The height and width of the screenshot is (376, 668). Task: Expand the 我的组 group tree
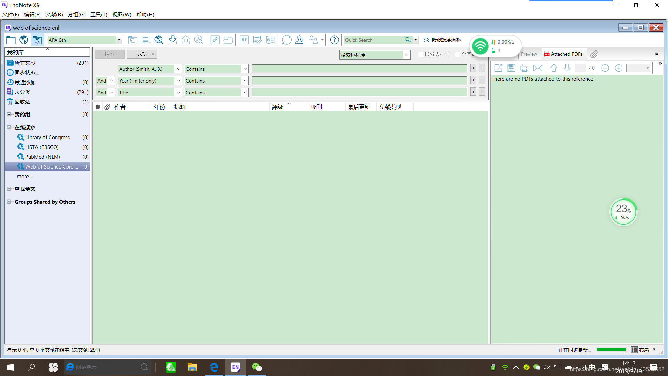(9, 115)
